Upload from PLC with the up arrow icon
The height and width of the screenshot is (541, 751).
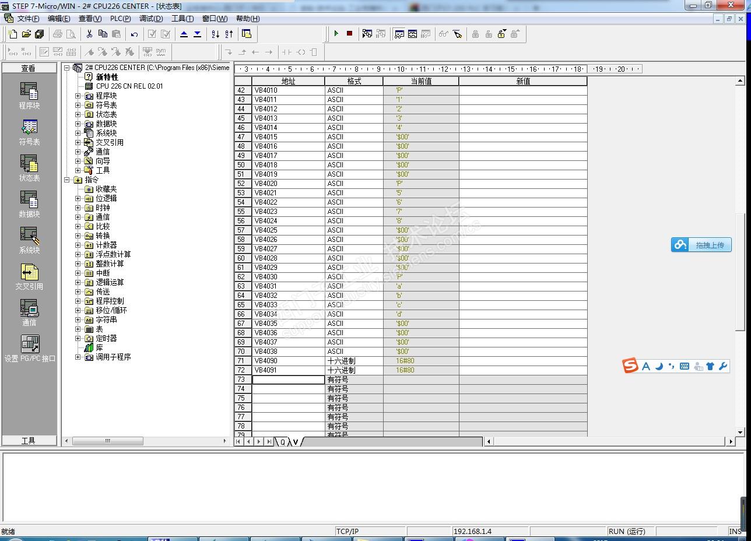click(184, 34)
